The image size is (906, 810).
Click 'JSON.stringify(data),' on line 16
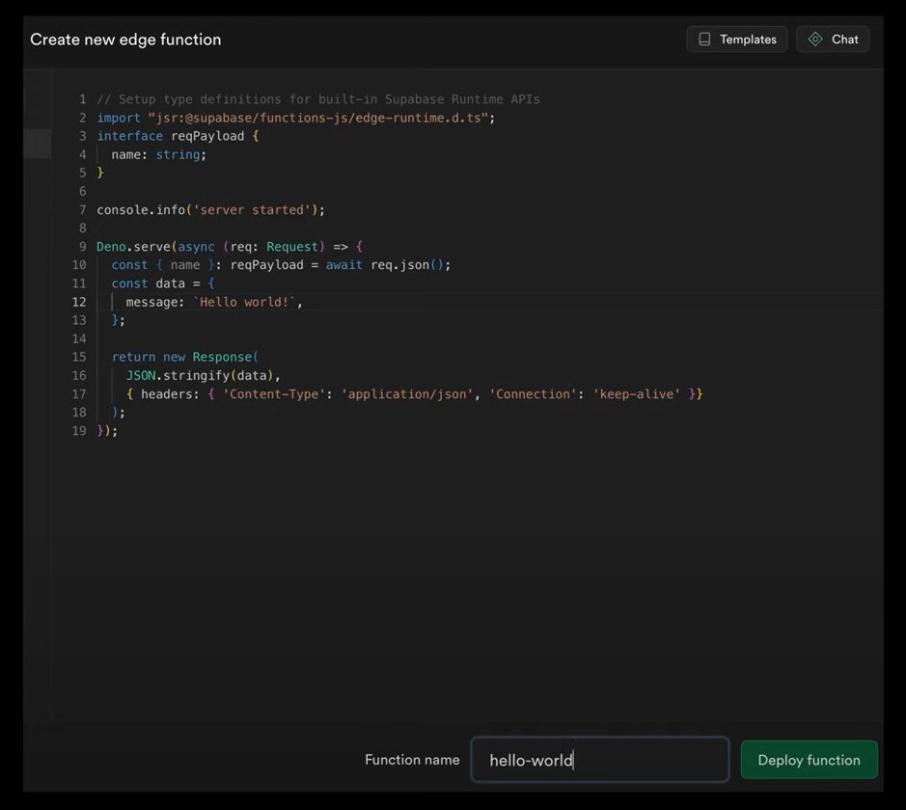click(204, 375)
